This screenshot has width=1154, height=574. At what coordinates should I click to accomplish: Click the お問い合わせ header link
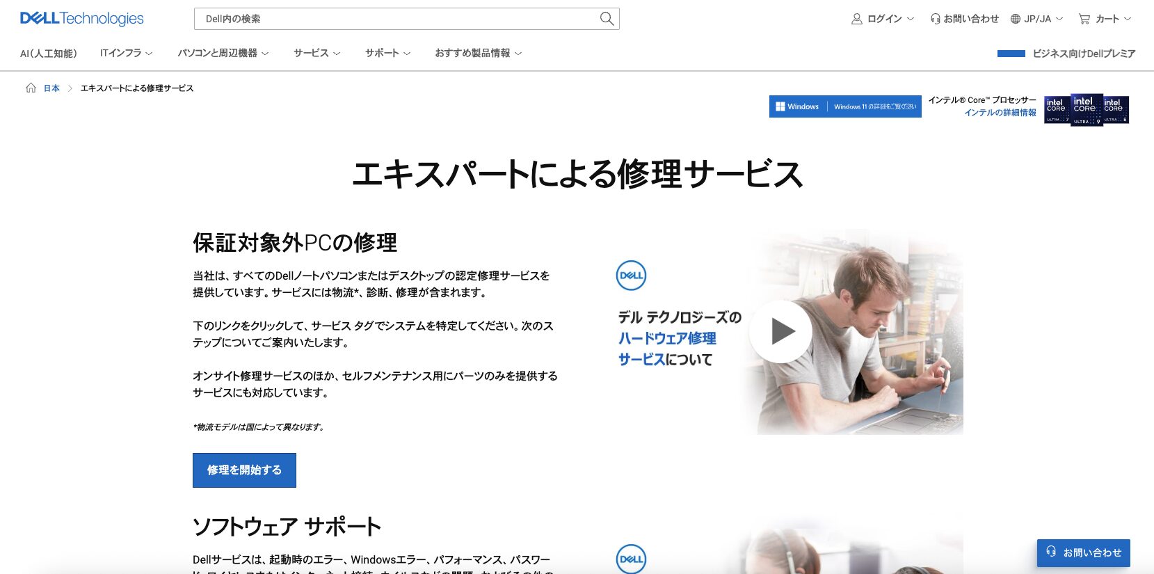pos(970,19)
